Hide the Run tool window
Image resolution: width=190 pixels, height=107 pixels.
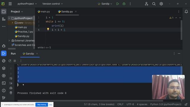(179, 53)
